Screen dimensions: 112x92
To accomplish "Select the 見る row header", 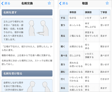I will 64,36.
